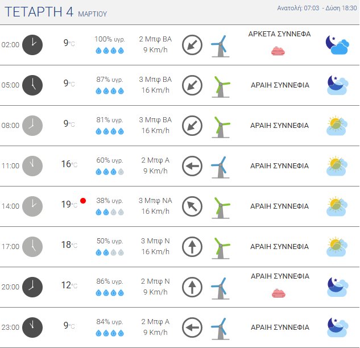360x348 pixels.
Task: Click the clock icon for 02:00
Action: (32, 44)
